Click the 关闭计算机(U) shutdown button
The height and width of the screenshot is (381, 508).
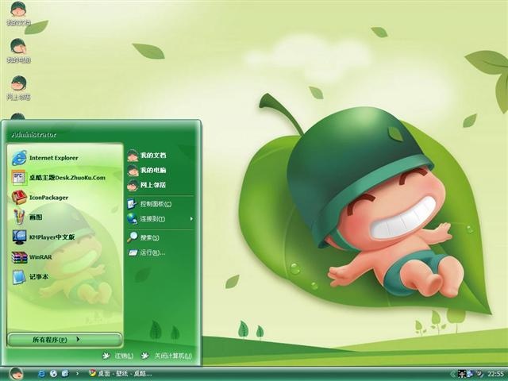(167, 356)
